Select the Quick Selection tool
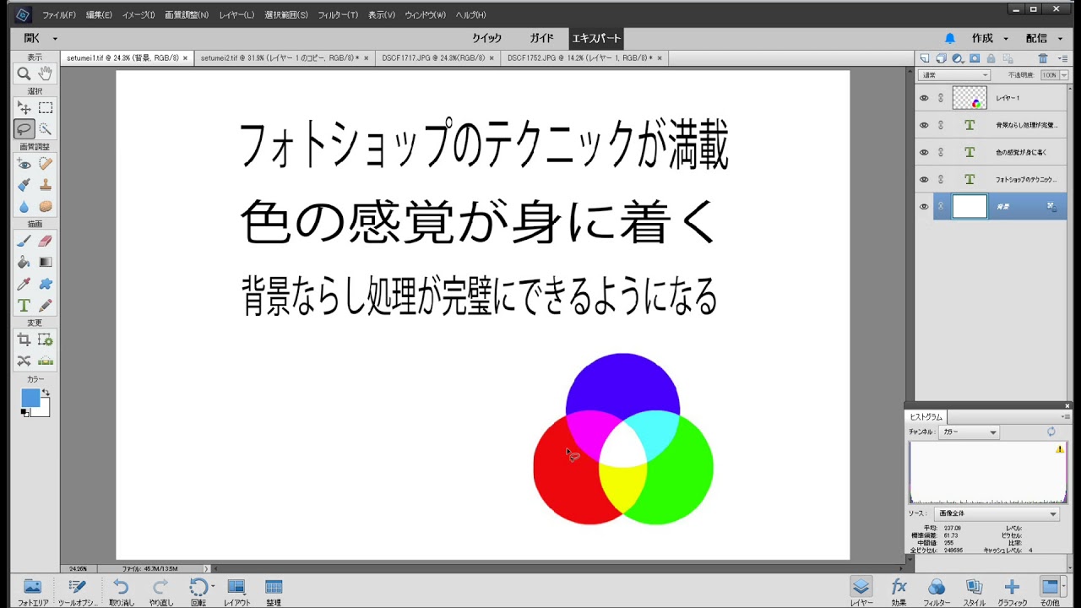 point(46,129)
